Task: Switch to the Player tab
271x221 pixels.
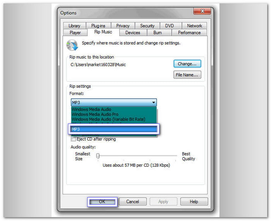Action: click(x=75, y=33)
